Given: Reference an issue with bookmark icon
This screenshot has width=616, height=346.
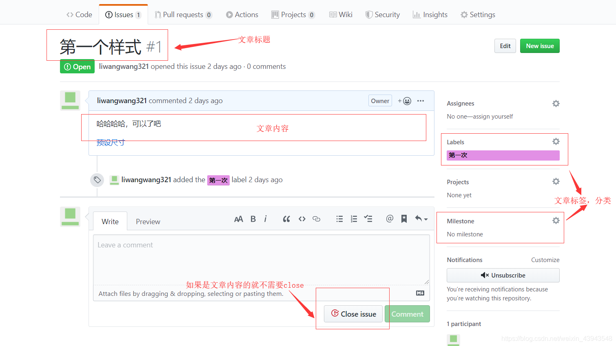Looking at the screenshot, I should pos(404,219).
